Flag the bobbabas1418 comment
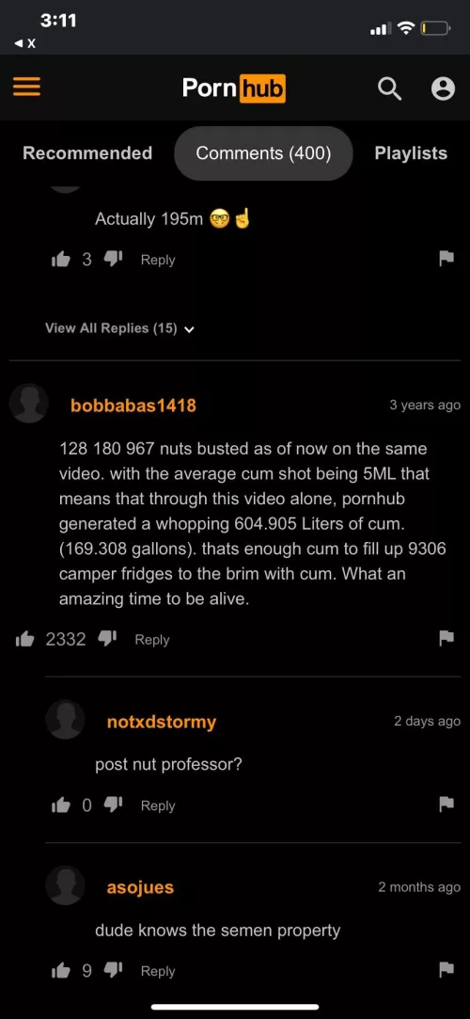 click(446, 639)
